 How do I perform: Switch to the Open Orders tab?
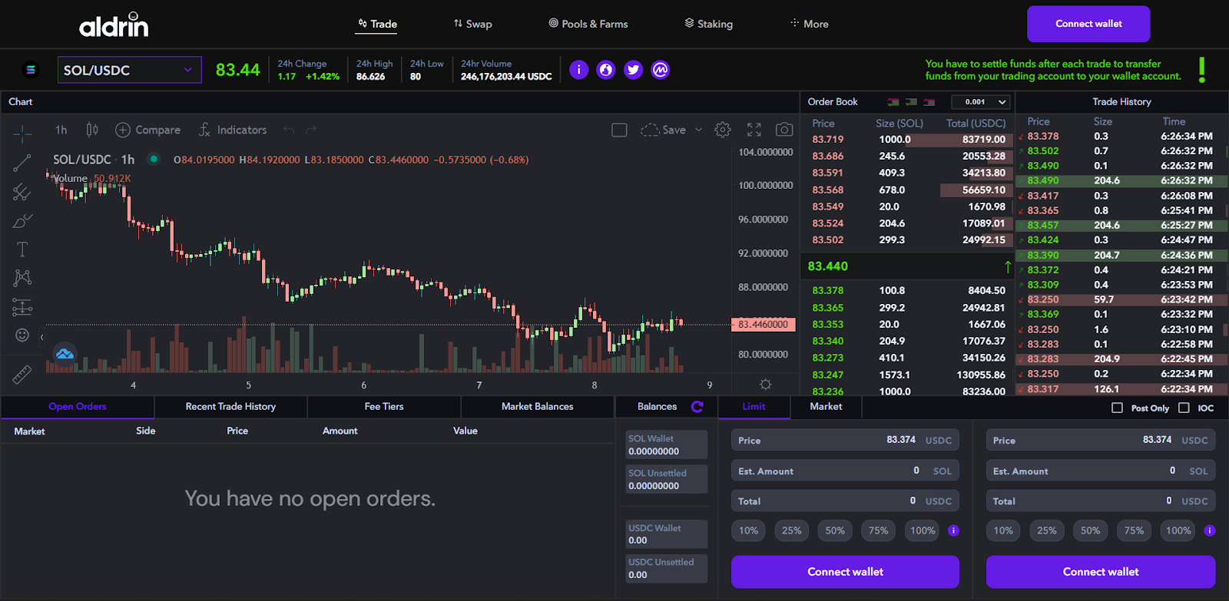78,407
